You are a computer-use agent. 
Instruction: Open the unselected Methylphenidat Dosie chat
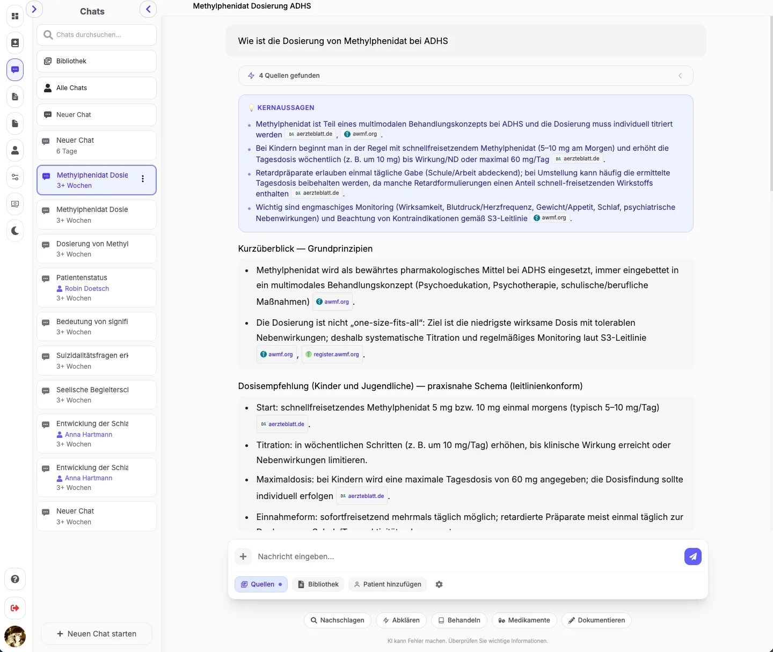(97, 215)
